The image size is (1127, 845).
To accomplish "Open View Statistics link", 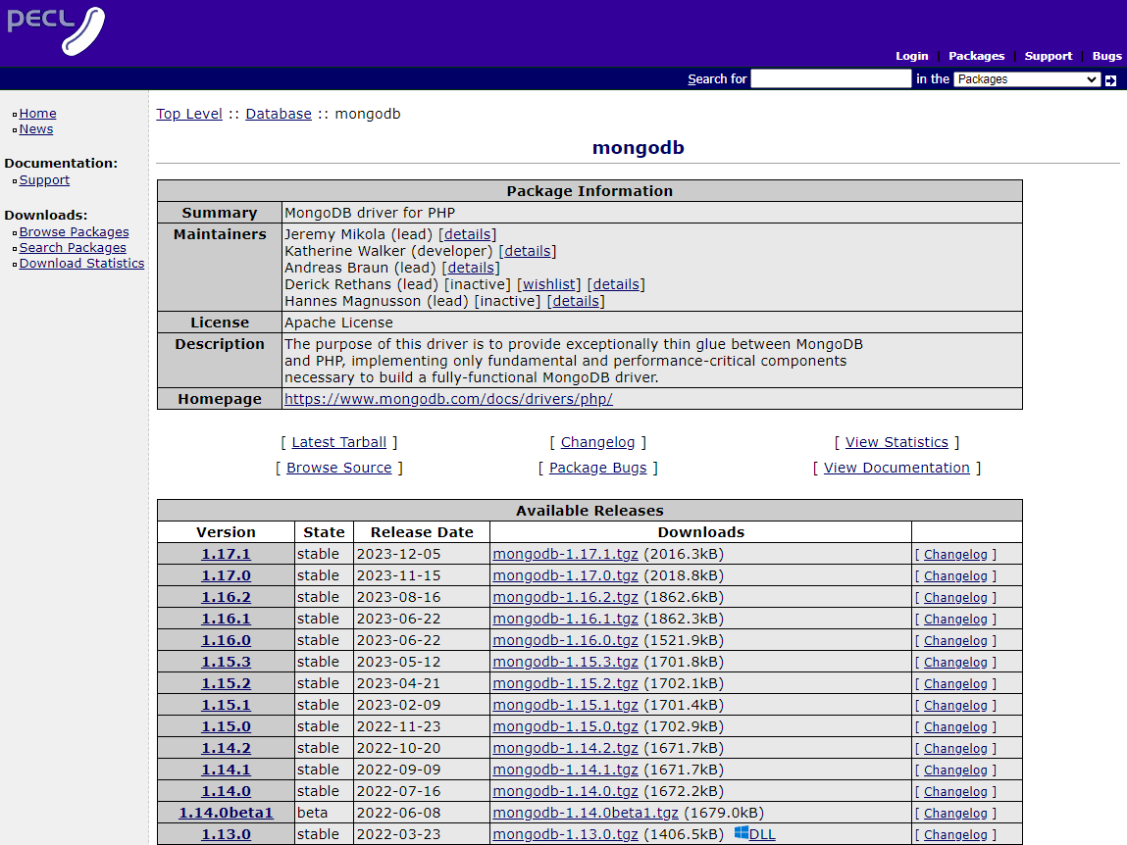I will coord(897,443).
